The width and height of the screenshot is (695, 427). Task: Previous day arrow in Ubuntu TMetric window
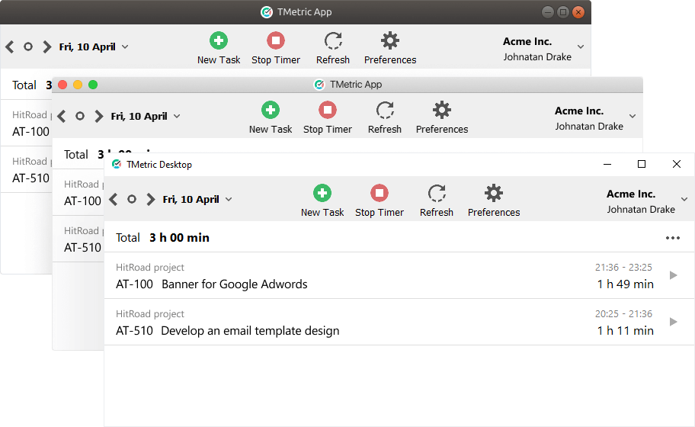point(10,47)
